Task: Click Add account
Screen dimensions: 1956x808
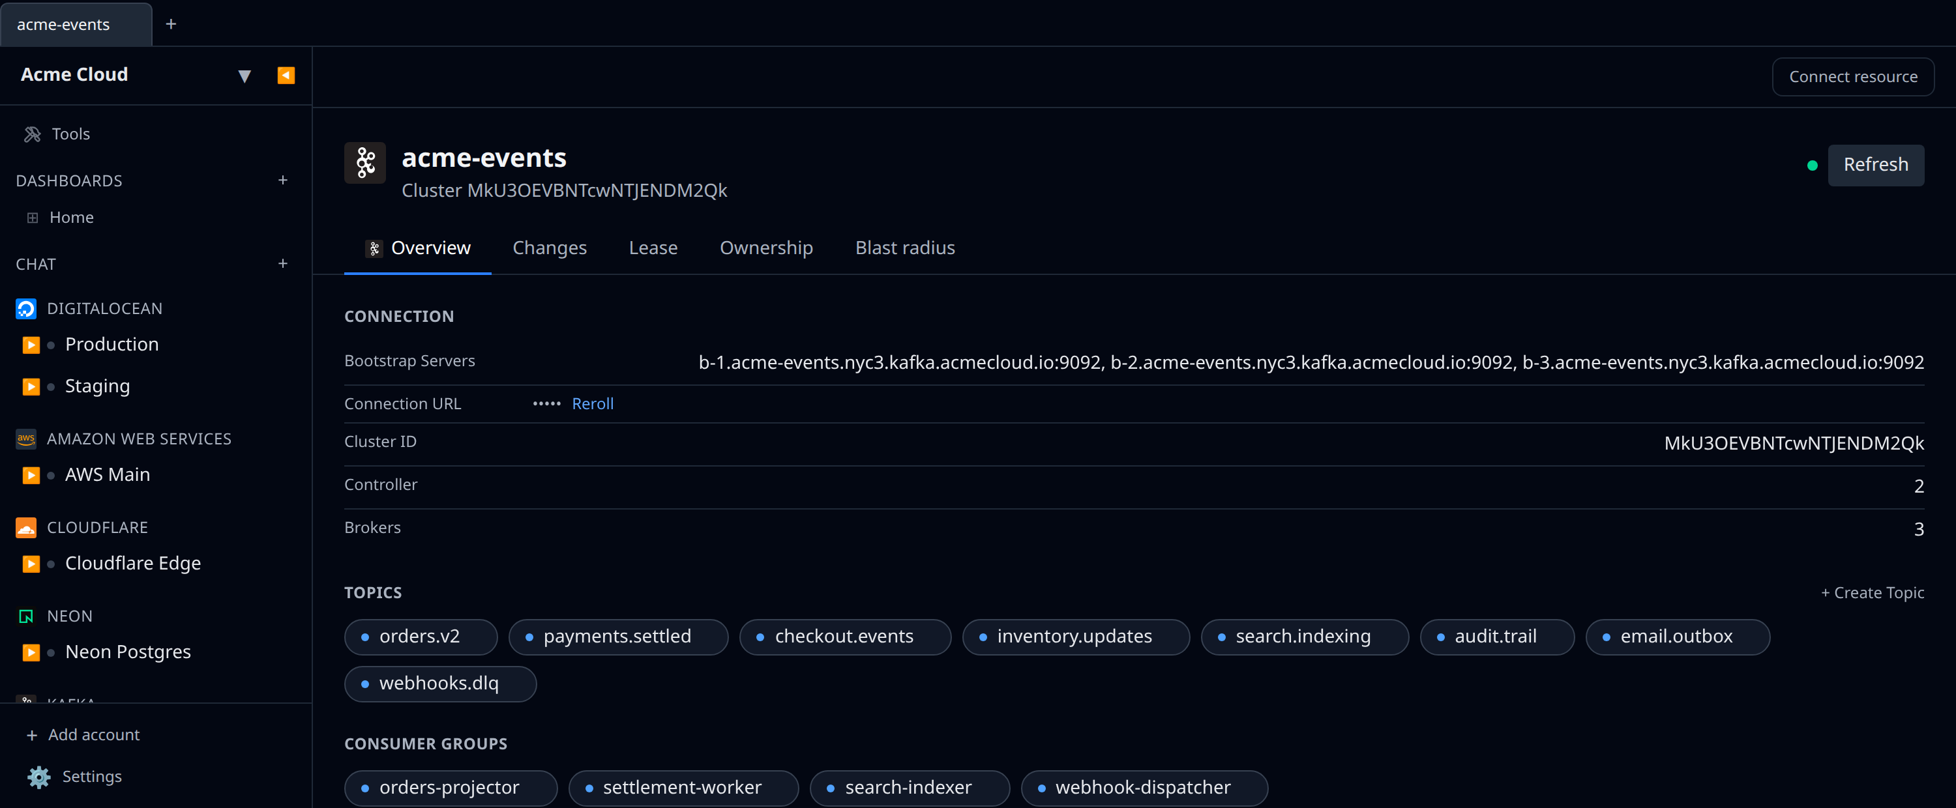Action: [x=83, y=735]
